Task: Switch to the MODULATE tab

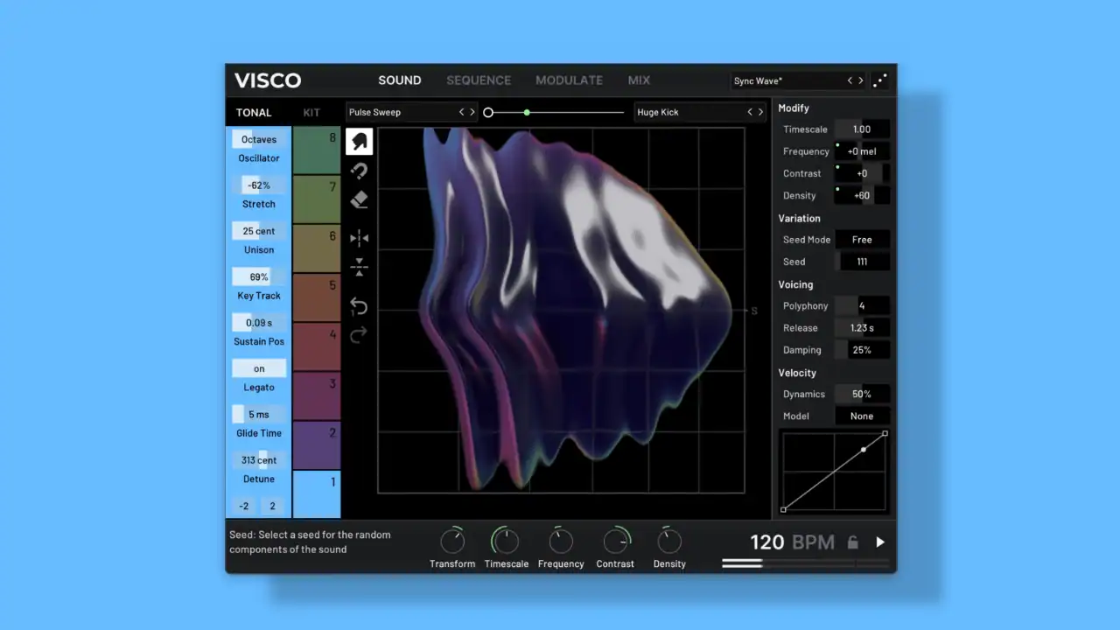Action: pyautogui.click(x=569, y=80)
